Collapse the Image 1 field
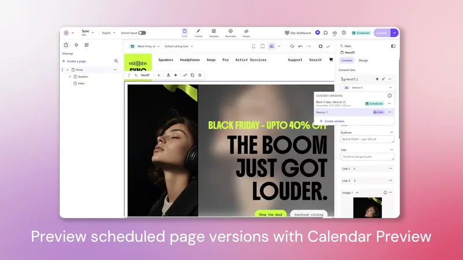The image size is (463, 260). click(x=357, y=192)
